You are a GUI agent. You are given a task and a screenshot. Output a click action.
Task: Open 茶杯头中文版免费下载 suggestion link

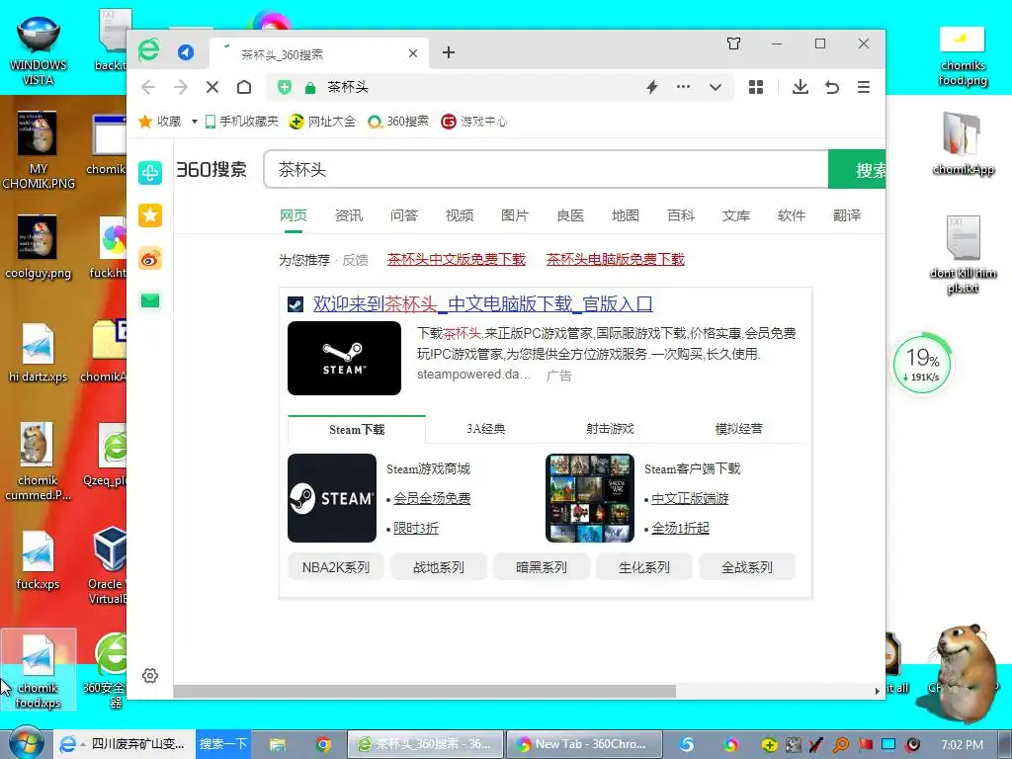[x=457, y=260]
